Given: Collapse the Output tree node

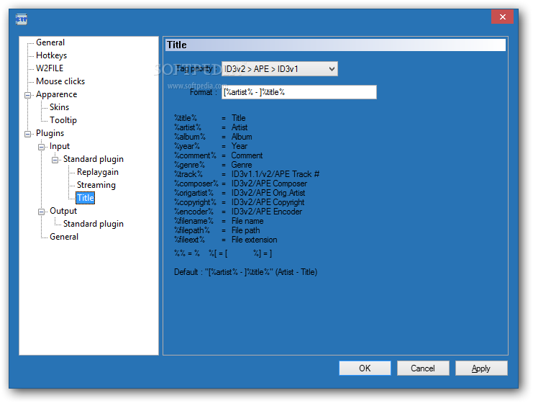Looking at the screenshot, I should (42, 212).
